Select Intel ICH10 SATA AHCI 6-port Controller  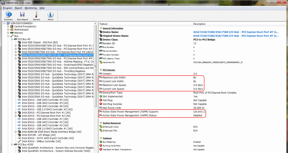[x=48, y=138]
